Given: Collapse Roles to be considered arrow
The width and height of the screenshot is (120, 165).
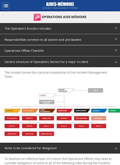Looking at the screenshot, I should pos(116,148).
